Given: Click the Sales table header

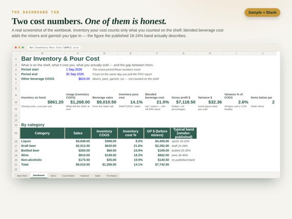Looking at the screenshot, I should coord(78,133).
